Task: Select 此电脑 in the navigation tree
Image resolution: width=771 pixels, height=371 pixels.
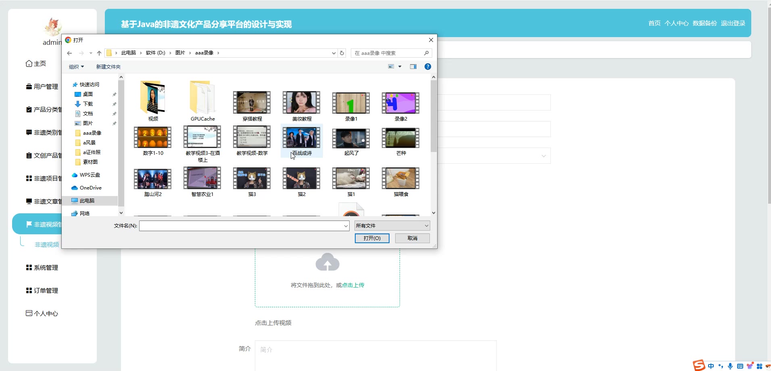Action: (x=87, y=201)
